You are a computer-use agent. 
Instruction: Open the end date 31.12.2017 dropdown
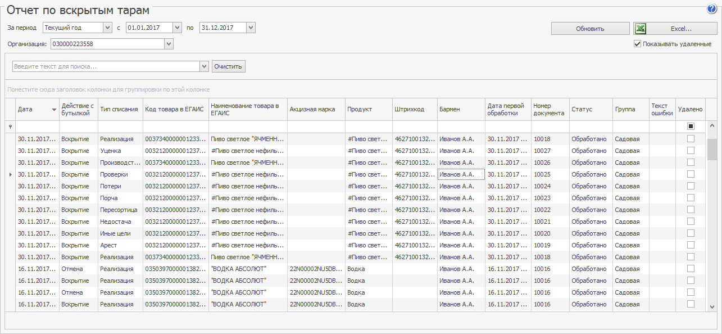(x=251, y=28)
